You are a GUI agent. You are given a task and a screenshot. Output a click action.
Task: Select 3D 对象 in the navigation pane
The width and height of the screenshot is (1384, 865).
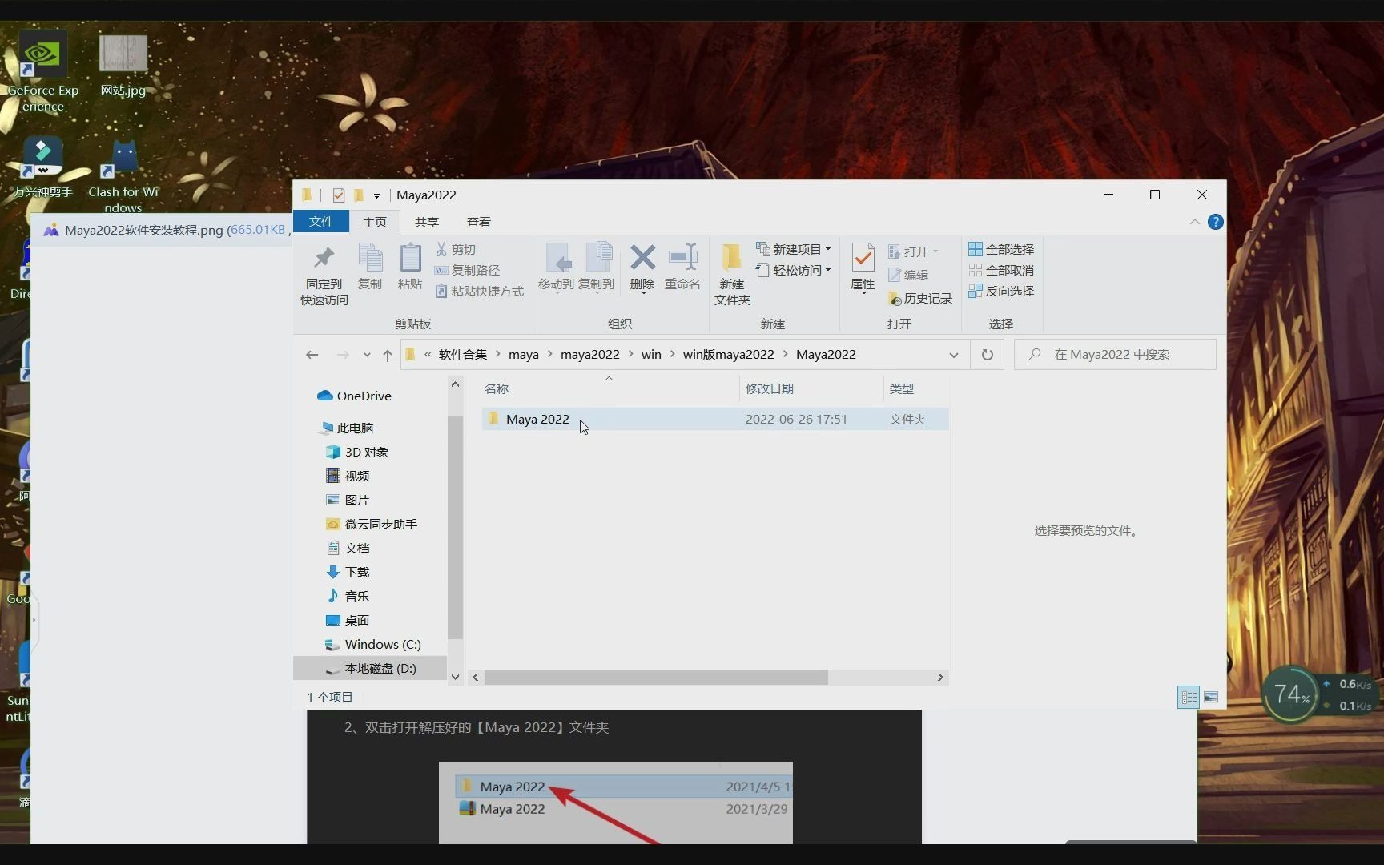[357, 452]
